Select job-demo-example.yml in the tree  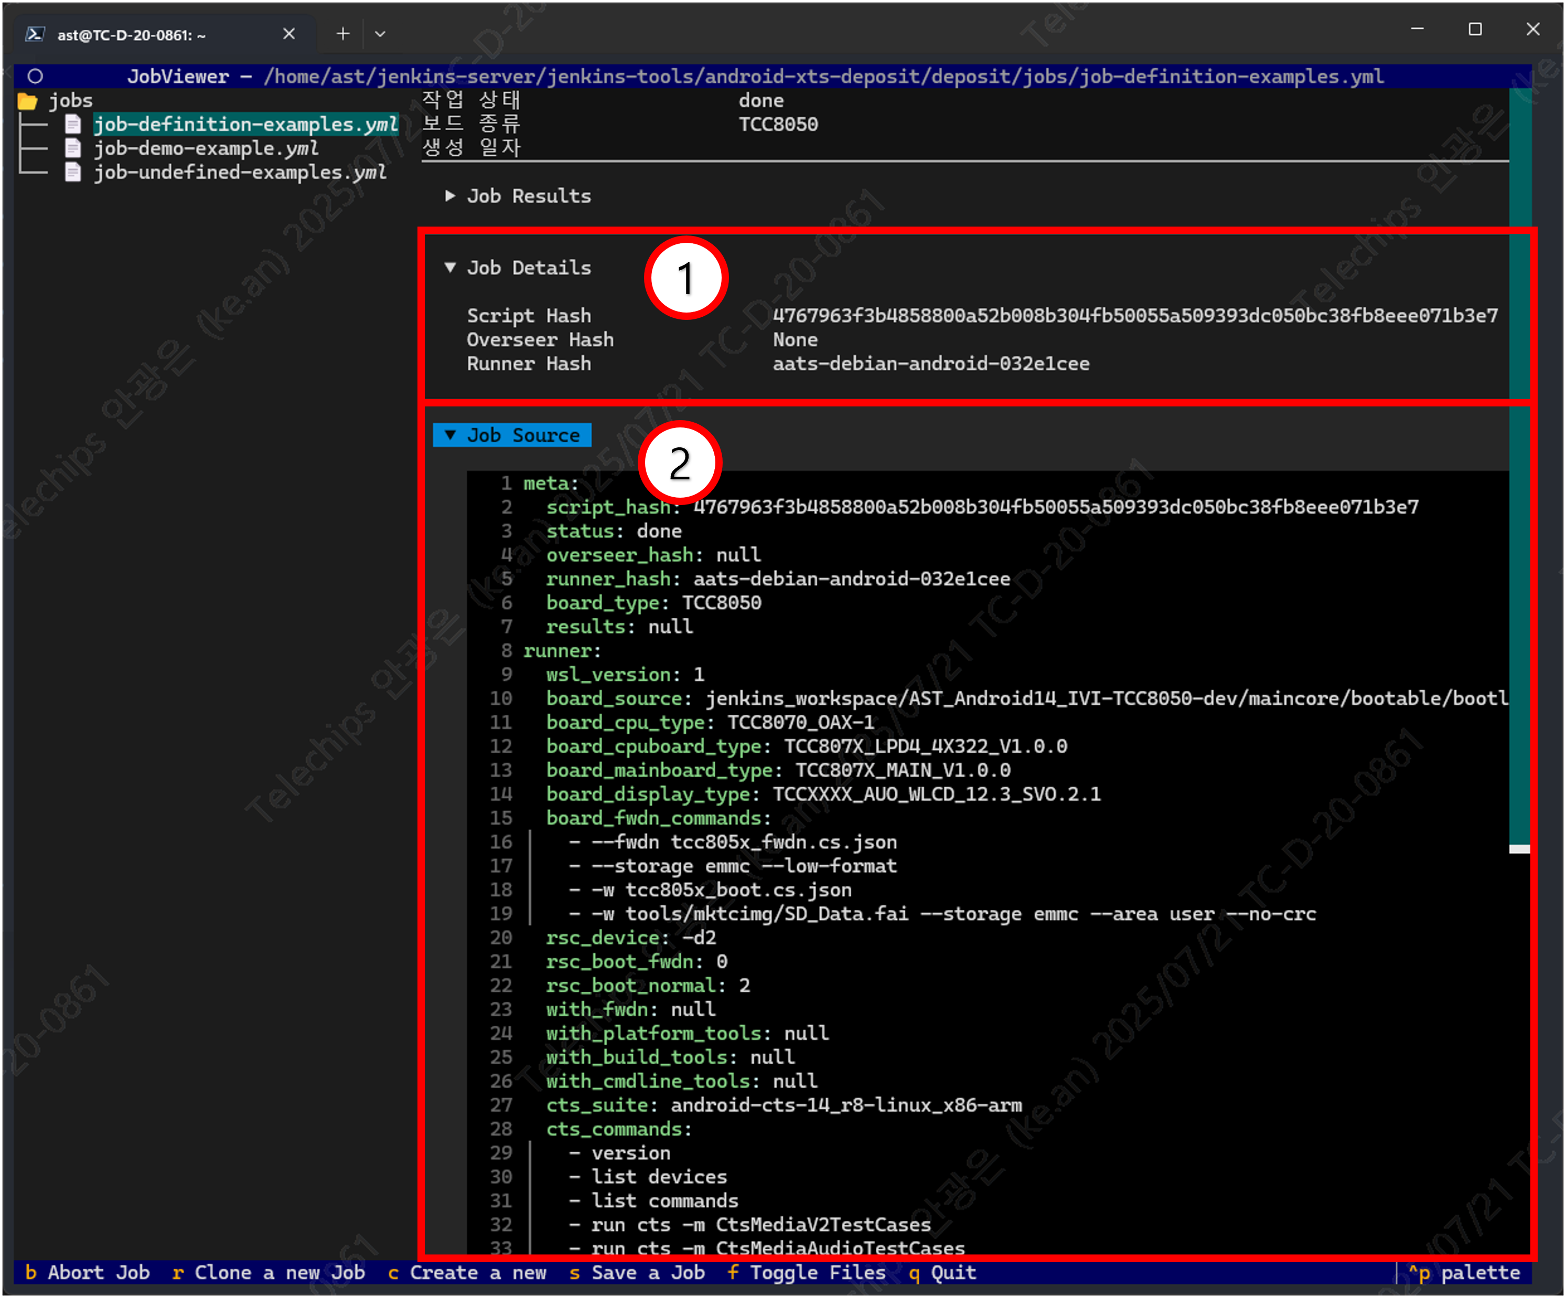206,148
